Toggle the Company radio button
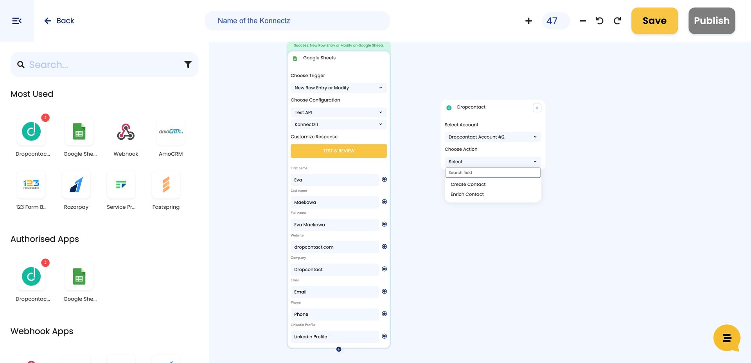The width and height of the screenshot is (751, 363). 384,269
